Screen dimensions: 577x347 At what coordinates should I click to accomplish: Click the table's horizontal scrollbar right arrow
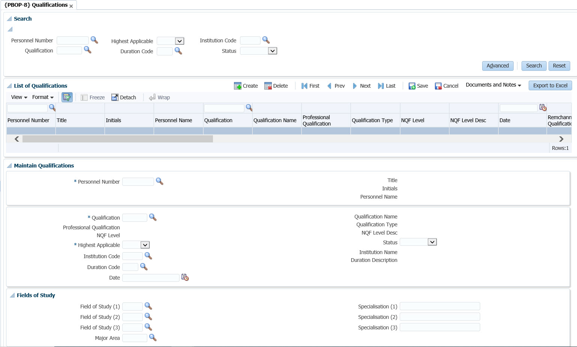coord(561,139)
